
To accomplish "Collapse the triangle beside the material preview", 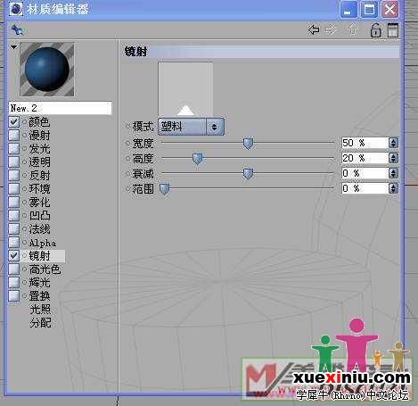I will click(x=13, y=47).
